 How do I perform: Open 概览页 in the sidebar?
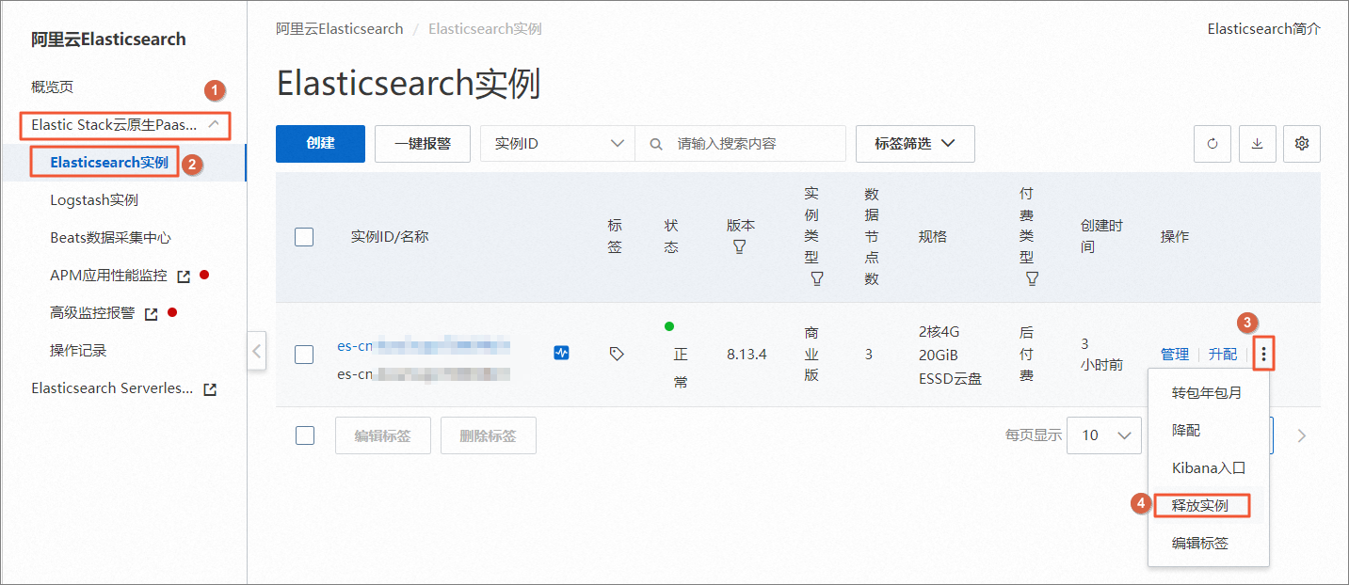click(x=53, y=87)
